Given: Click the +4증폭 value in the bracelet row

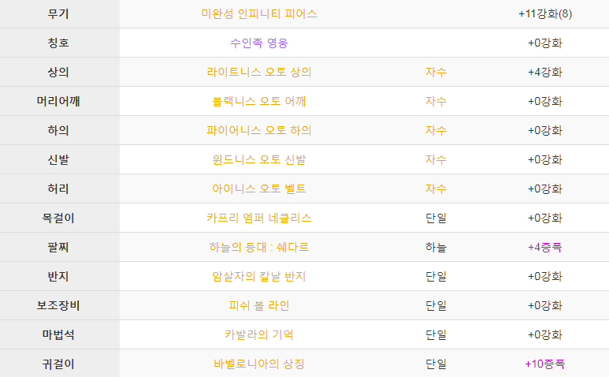Looking at the screenshot, I should click(545, 247).
